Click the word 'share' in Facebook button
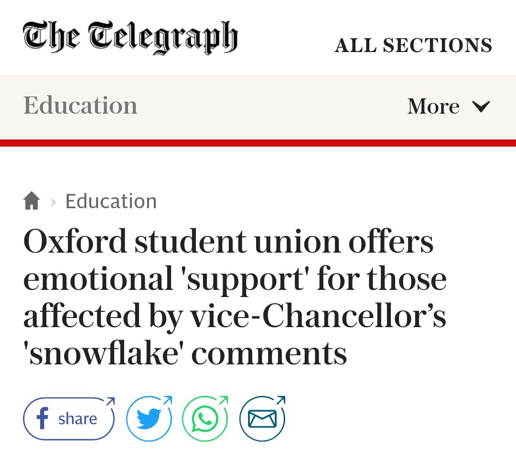This screenshot has width=516, height=468. (x=77, y=419)
